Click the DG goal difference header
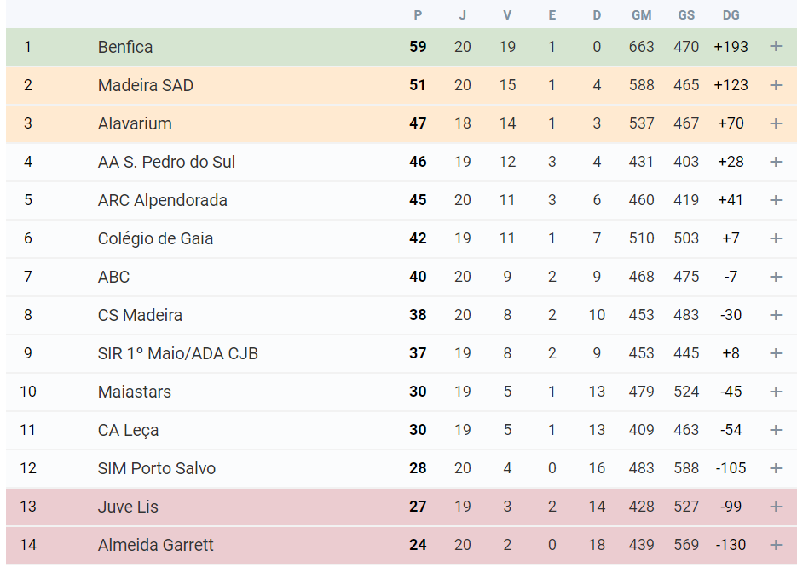 pos(731,15)
